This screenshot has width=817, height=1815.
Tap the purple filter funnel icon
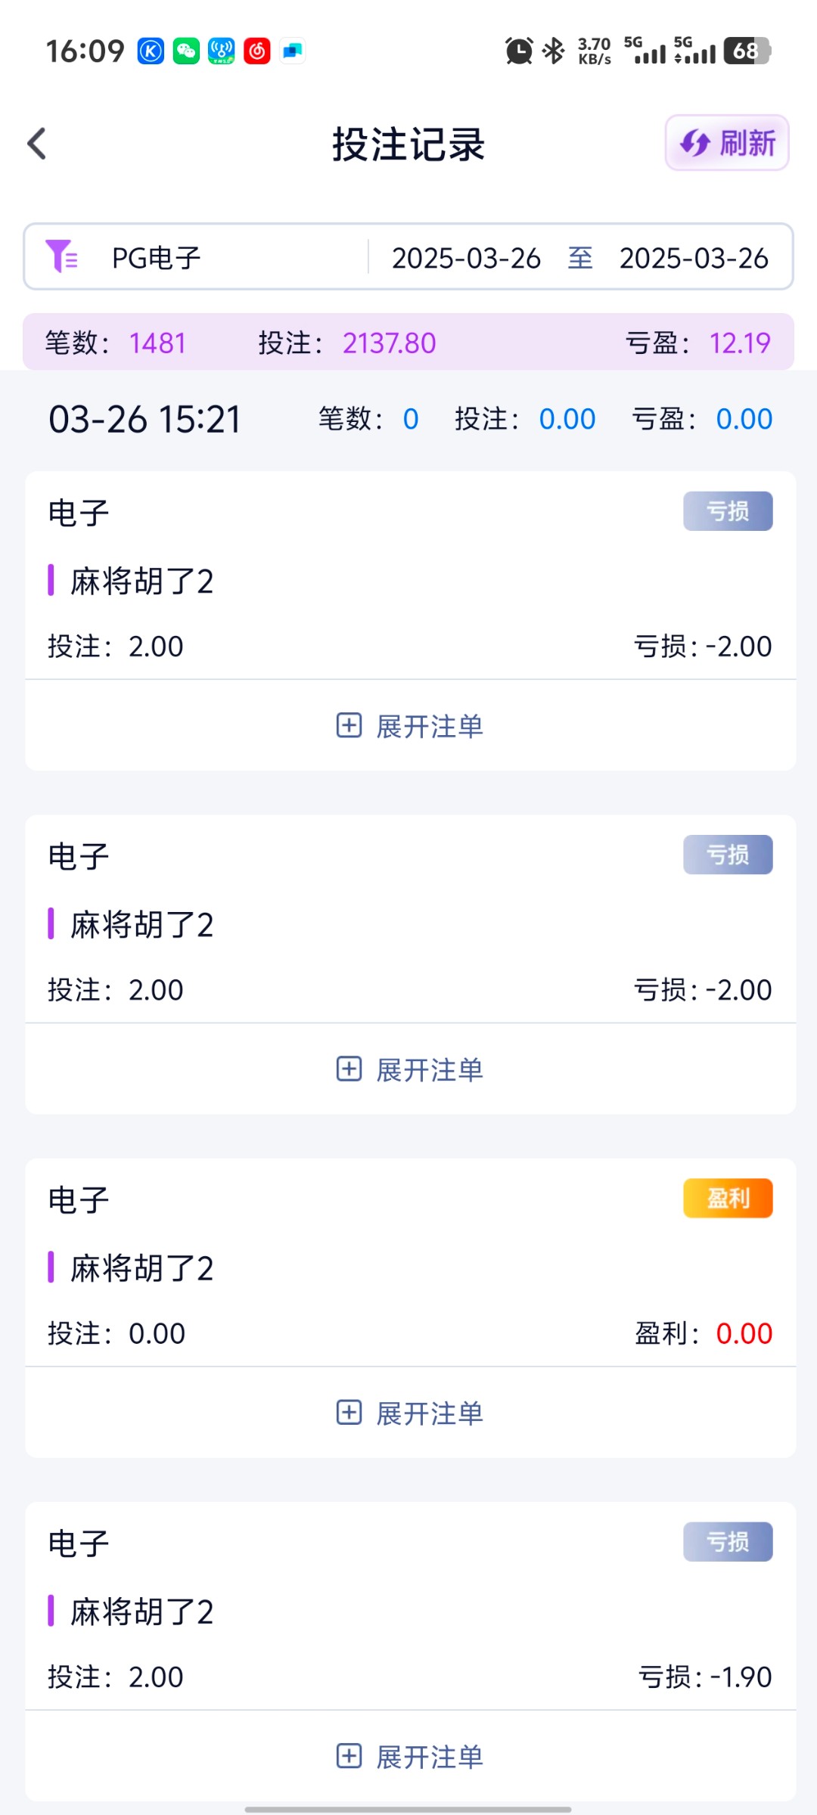[x=61, y=256]
